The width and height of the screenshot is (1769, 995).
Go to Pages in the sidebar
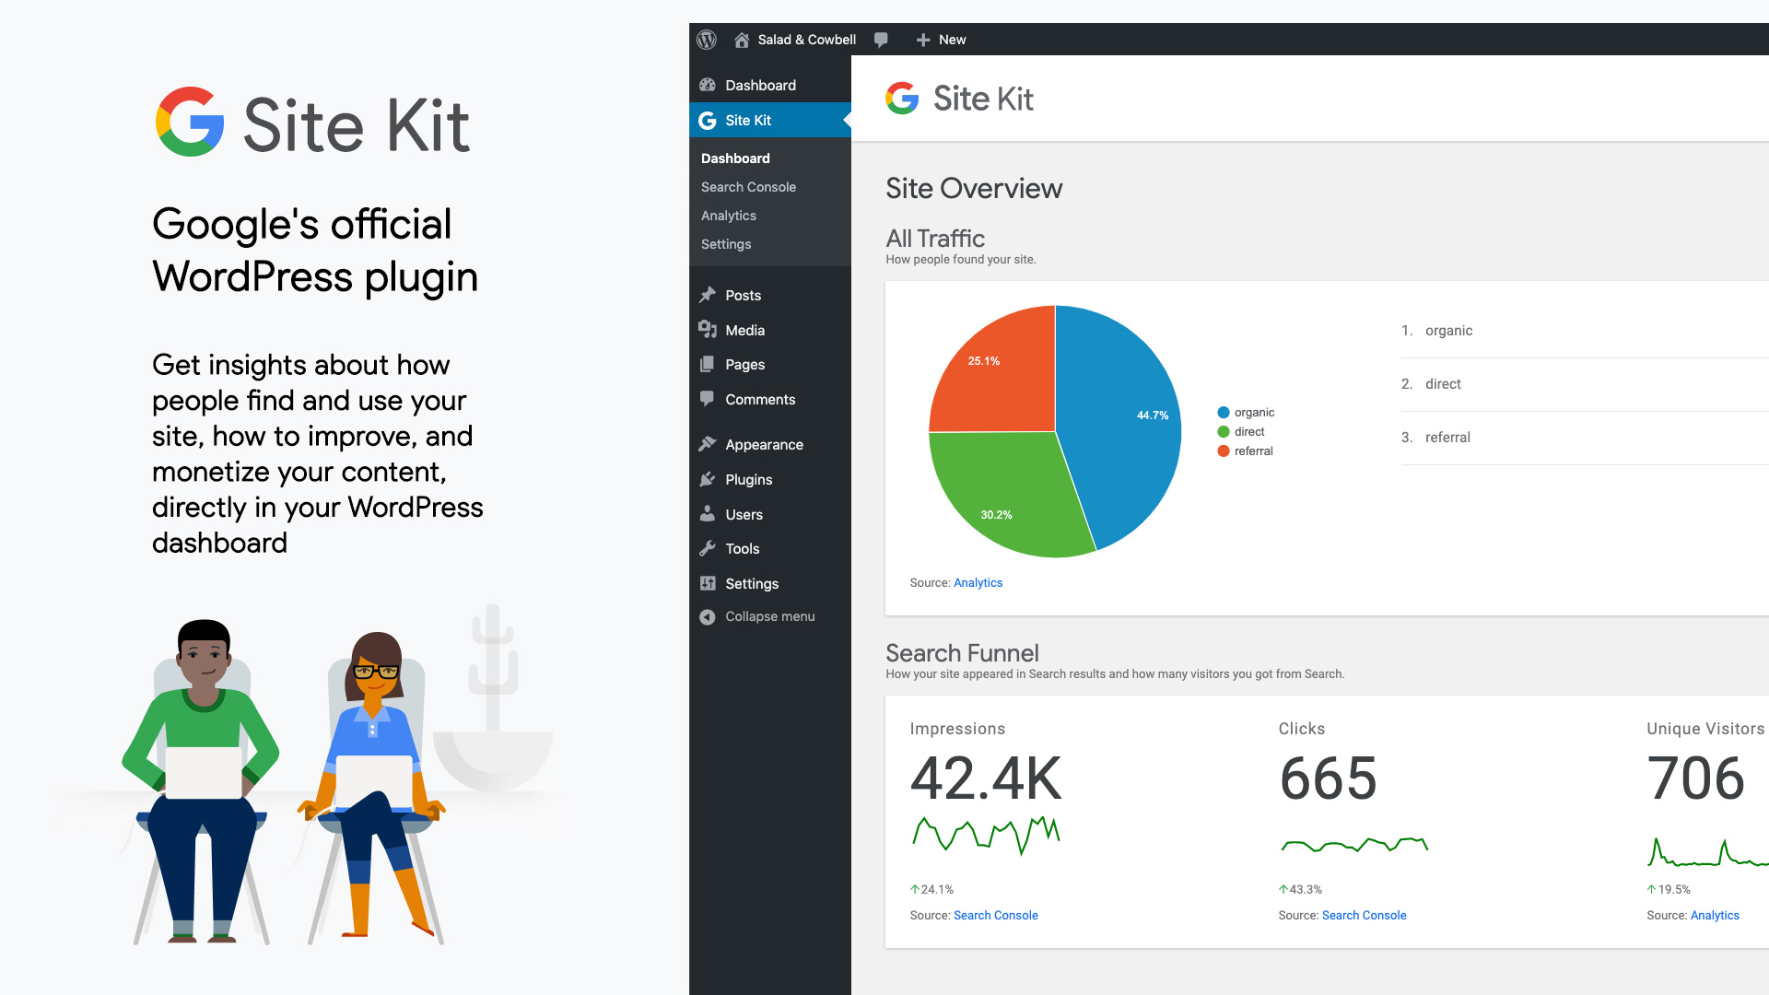pos(770,364)
